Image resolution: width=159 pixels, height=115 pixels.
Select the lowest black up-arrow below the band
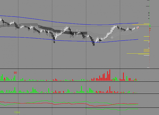pos(94,45)
